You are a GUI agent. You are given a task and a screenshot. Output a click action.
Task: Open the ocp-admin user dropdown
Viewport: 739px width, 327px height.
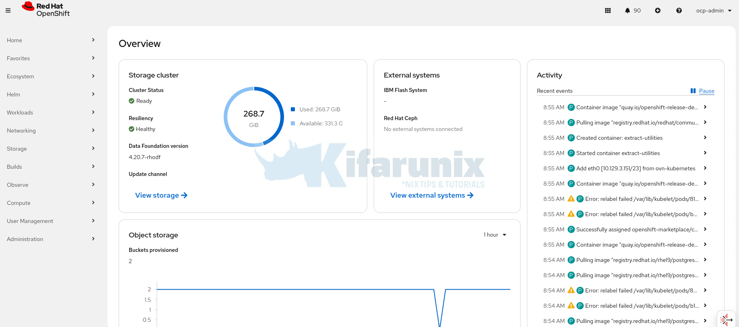coord(714,10)
